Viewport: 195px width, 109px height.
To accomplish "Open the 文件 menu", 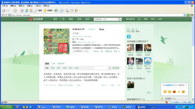I will click(x=5, y=6).
